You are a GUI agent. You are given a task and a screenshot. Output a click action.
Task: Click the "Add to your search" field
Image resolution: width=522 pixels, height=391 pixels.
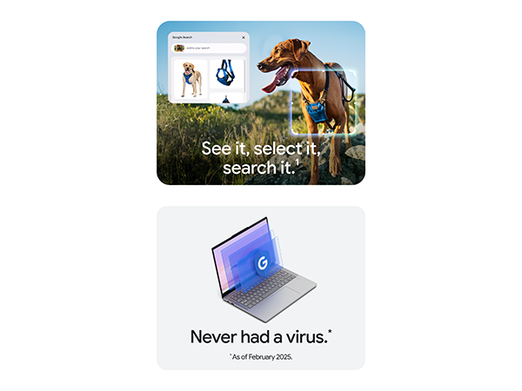point(209,48)
